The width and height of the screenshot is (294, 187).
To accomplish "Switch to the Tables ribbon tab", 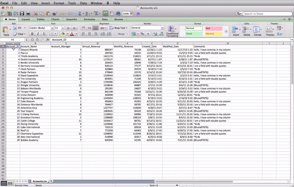I will 40,19.
